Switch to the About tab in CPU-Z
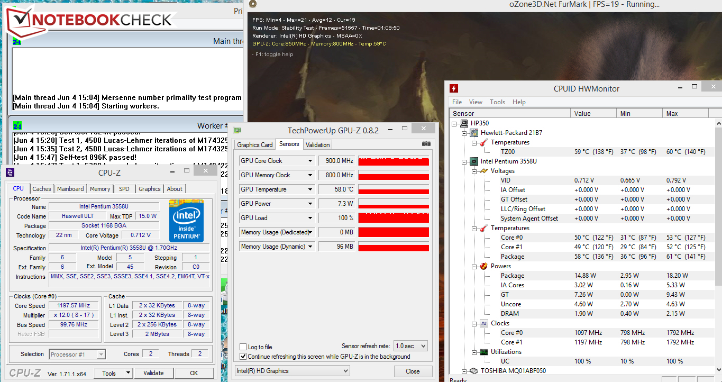Screen dimensions: 722x382 (x=175, y=189)
